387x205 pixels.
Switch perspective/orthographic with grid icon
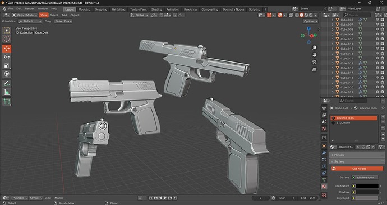pos(314,69)
